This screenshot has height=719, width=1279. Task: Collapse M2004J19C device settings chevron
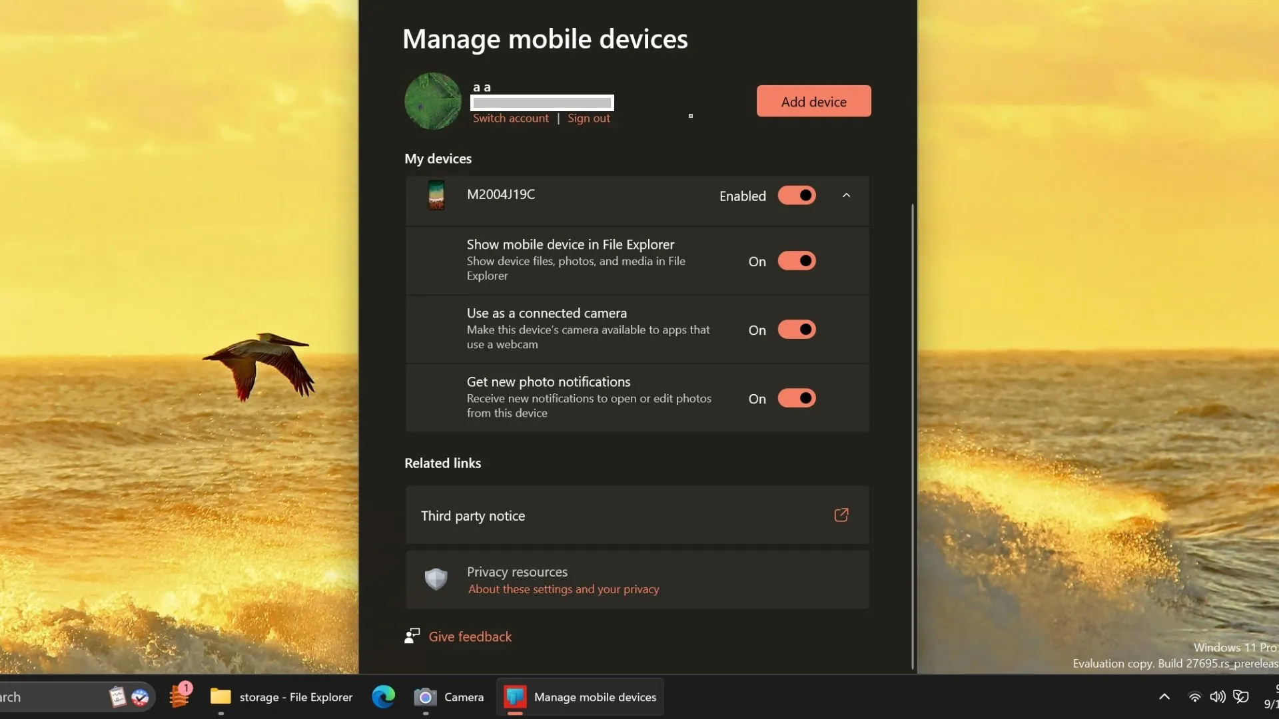(x=845, y=195)
